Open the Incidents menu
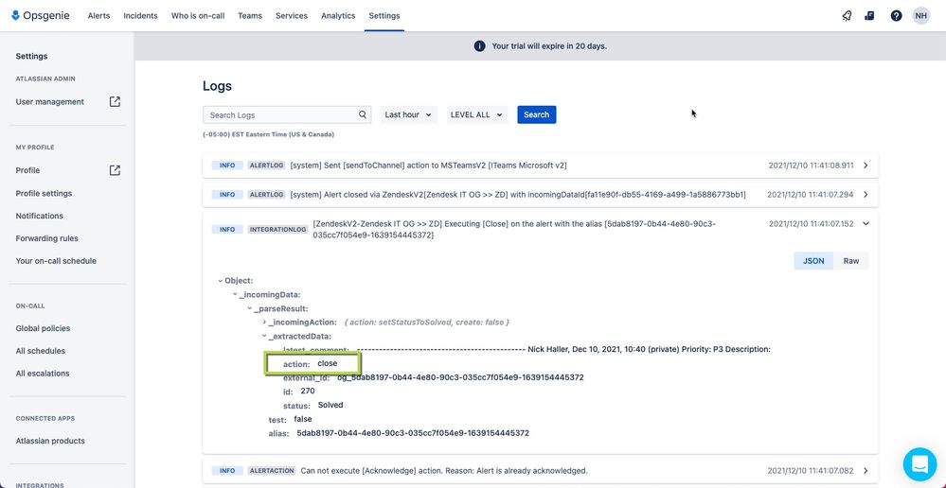 140,16
